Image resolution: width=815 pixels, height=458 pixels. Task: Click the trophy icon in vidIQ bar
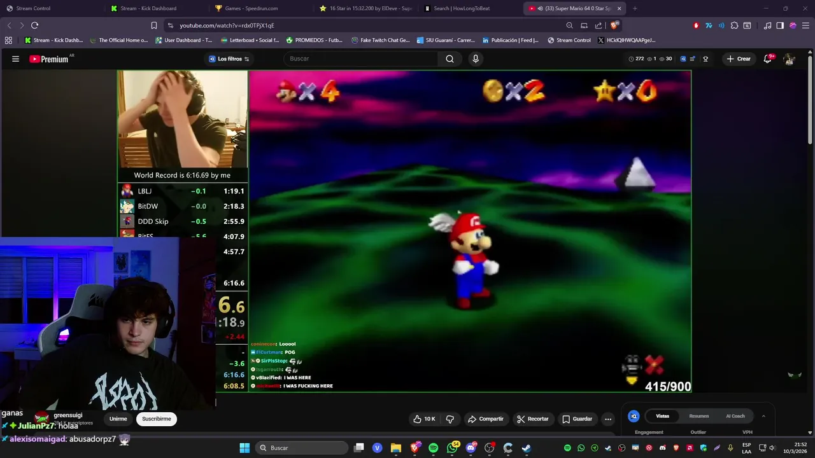705,59
